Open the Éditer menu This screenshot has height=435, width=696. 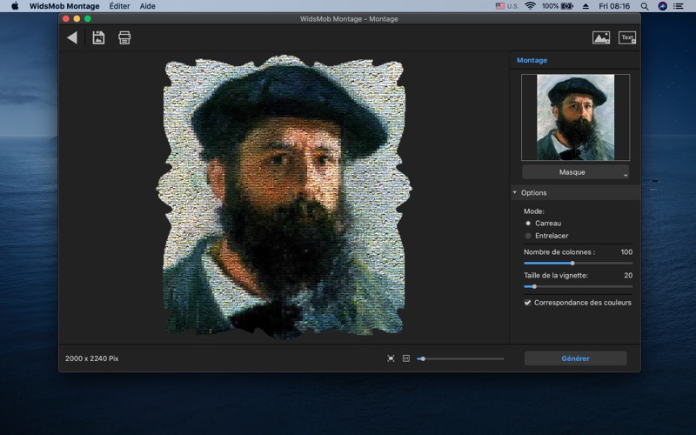[119, 6]
